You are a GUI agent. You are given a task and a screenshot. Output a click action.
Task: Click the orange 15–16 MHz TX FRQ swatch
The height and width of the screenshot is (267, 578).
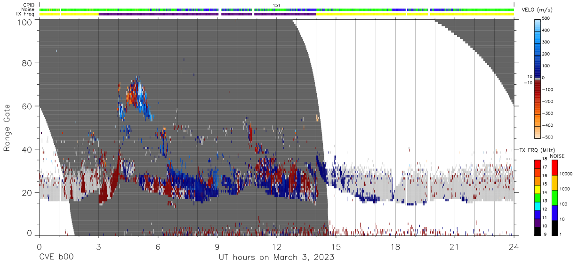tap(538, 180)
